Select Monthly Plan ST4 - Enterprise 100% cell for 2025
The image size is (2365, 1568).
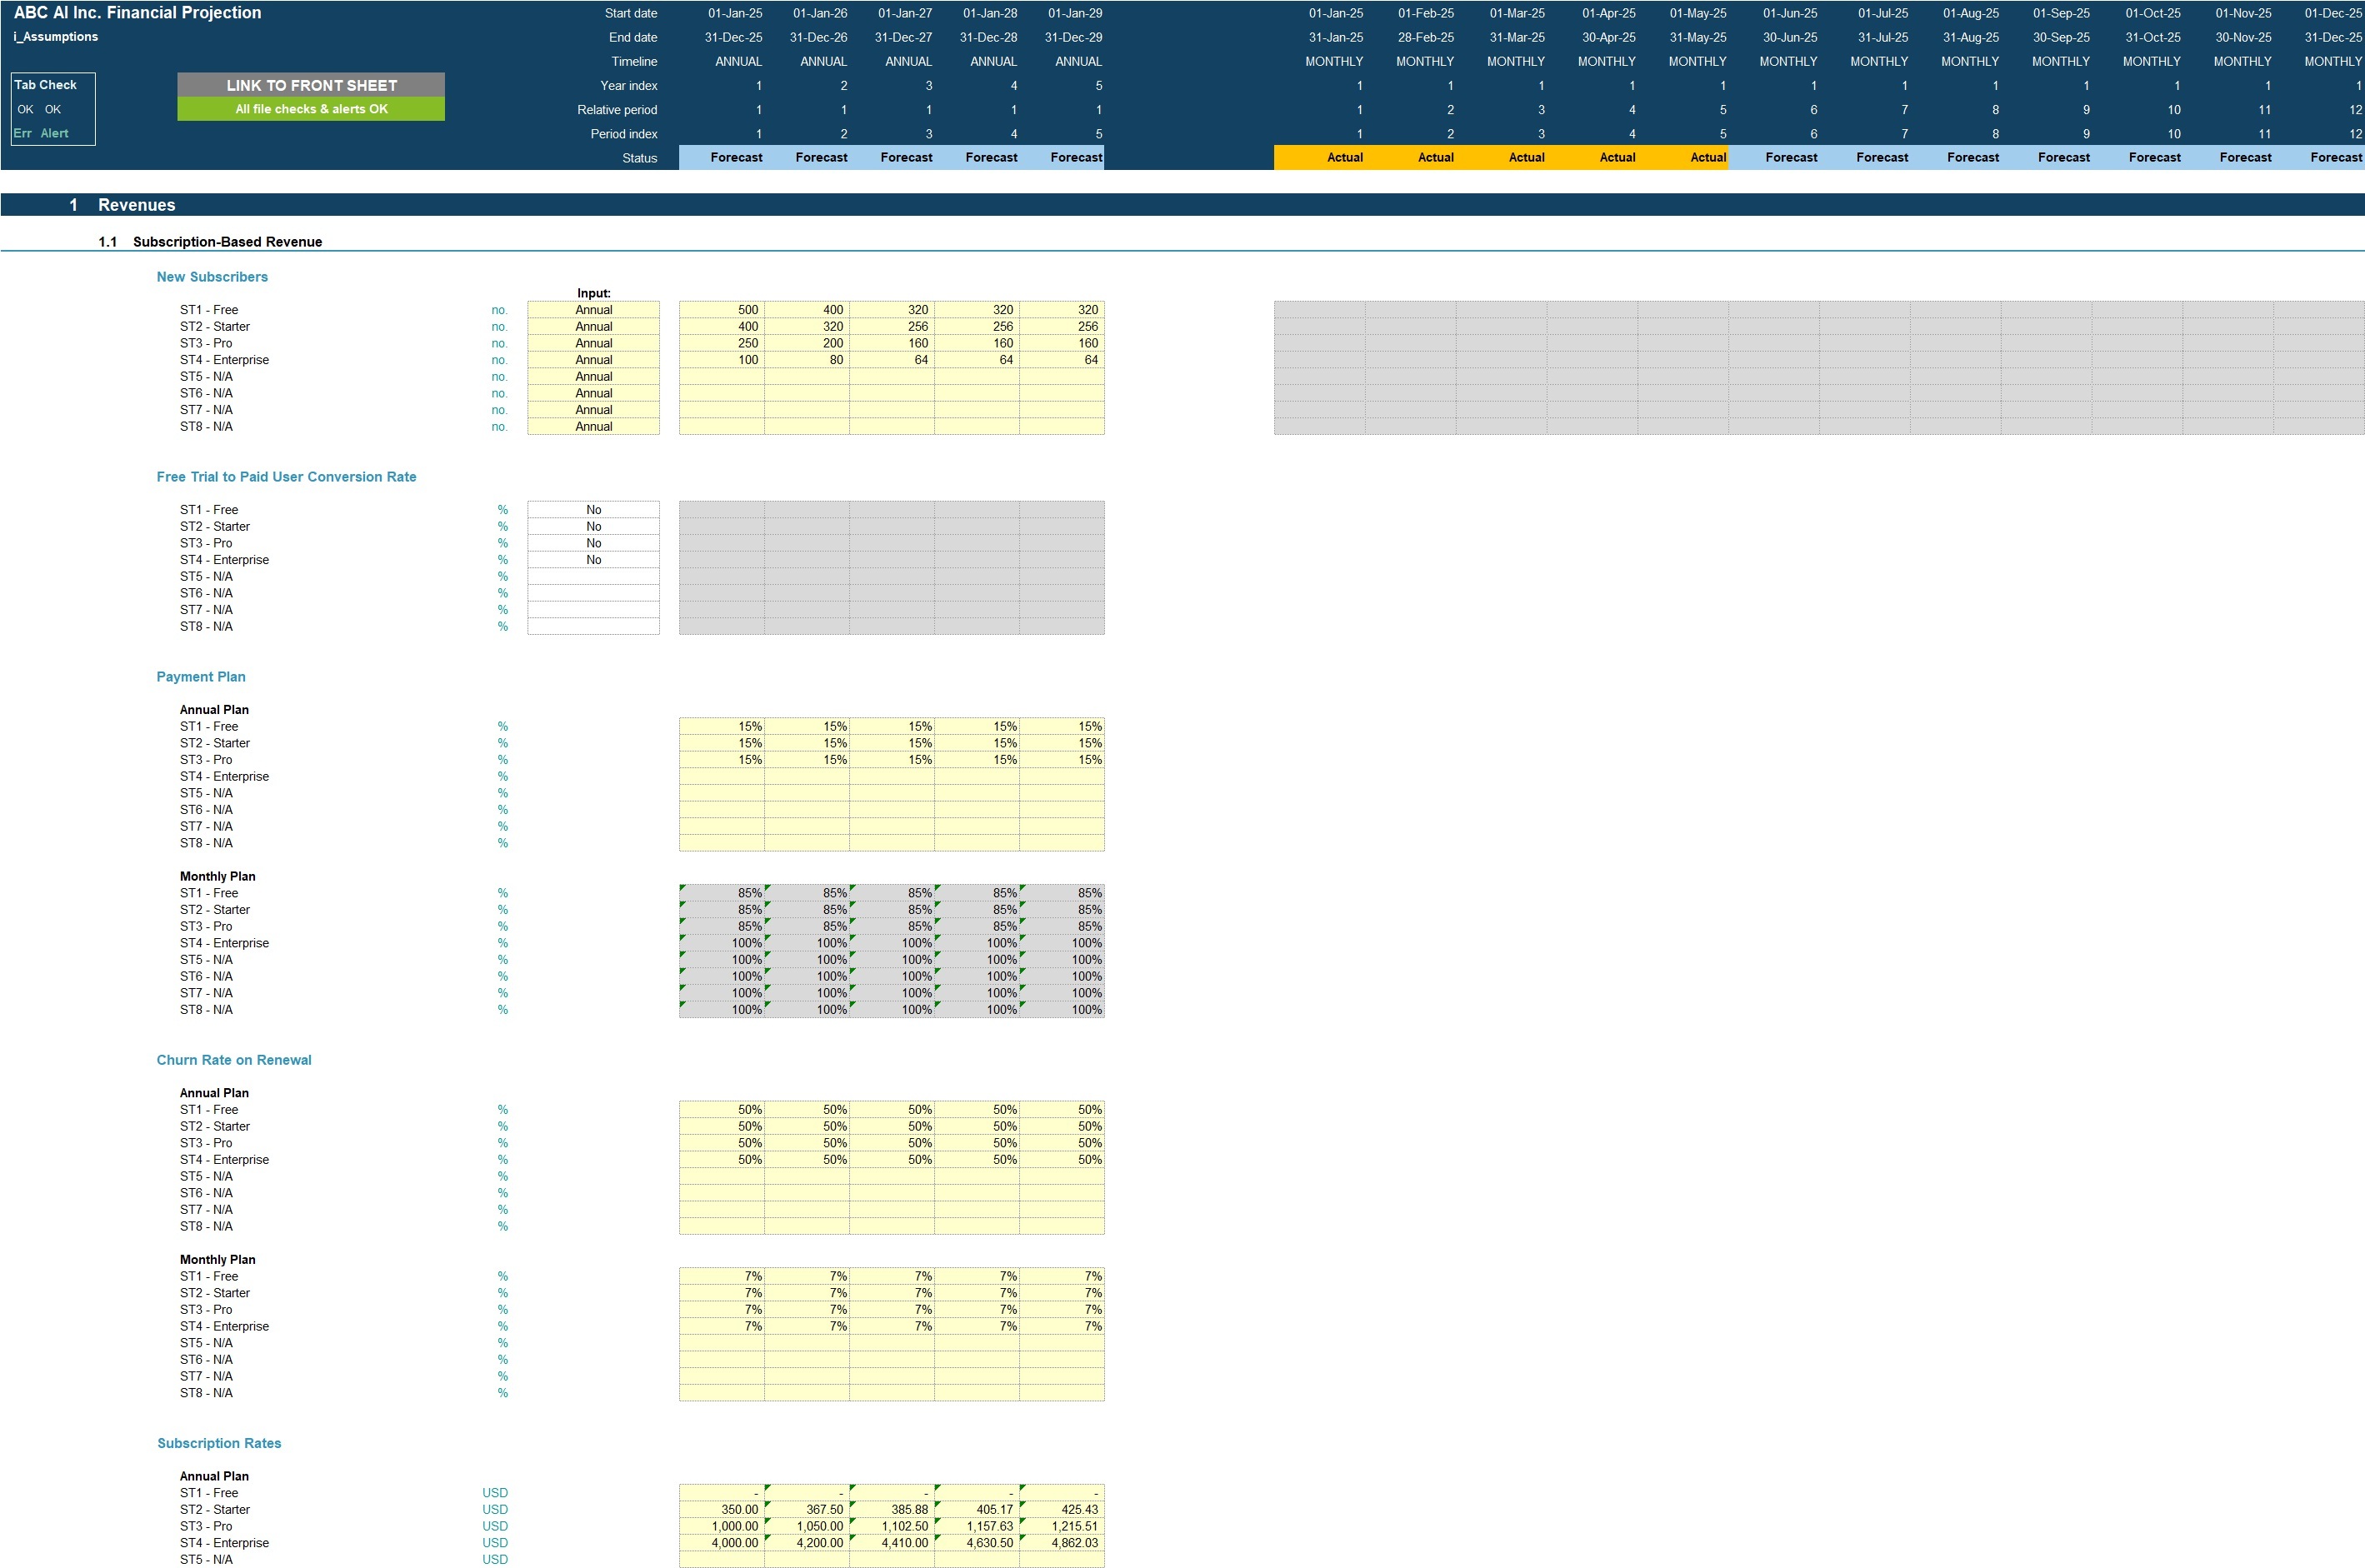click(722, 943)
